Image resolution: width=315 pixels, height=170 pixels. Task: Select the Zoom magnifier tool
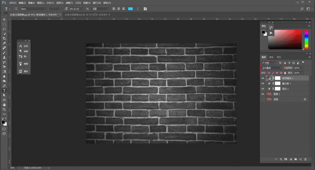click(4, 109)
